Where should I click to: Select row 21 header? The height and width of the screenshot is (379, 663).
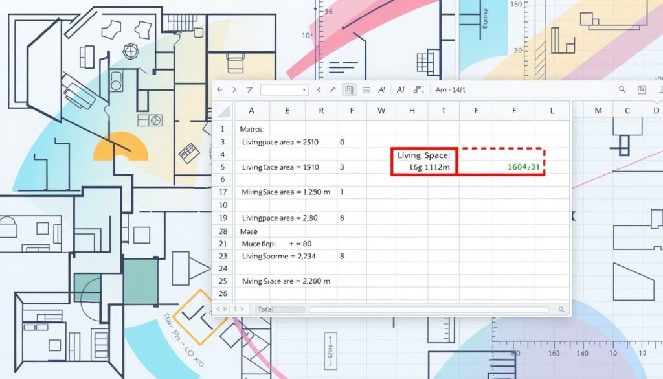pos(223,244)
